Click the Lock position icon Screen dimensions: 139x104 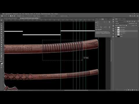123,25
